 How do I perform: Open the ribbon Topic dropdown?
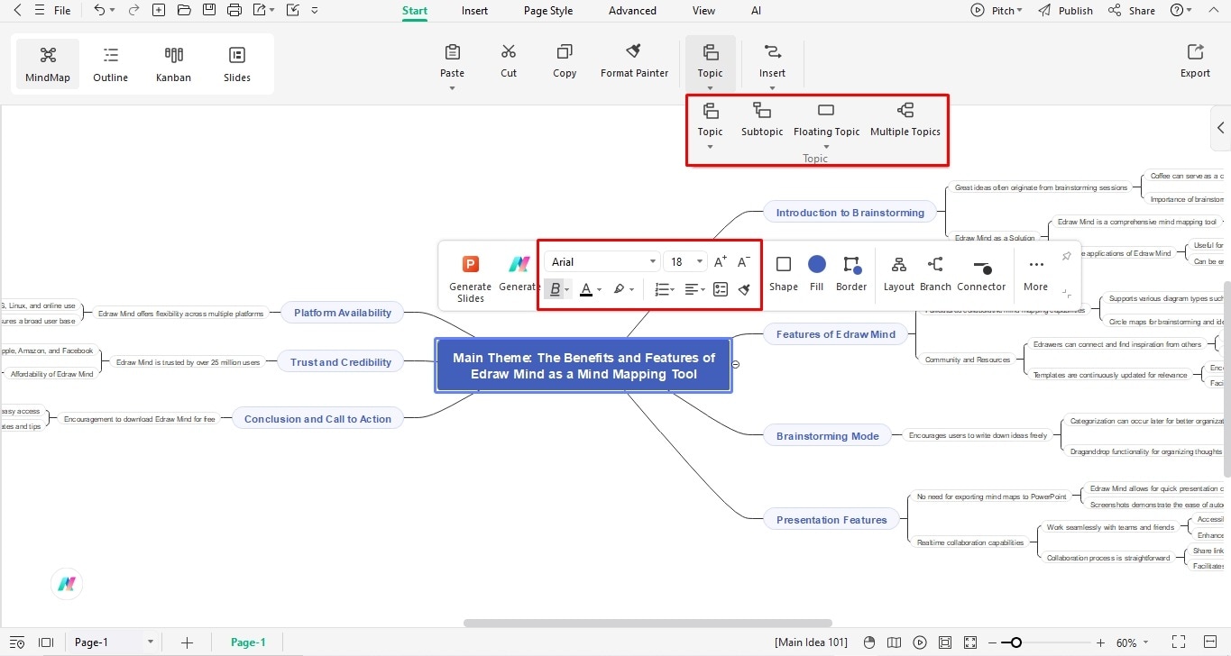(x=710, y=64)
